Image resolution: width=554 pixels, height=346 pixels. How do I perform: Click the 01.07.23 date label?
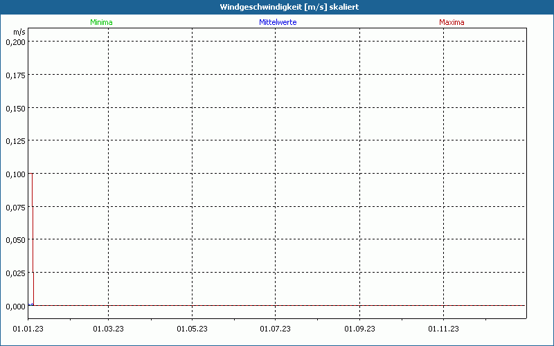(x=275, y=329)
